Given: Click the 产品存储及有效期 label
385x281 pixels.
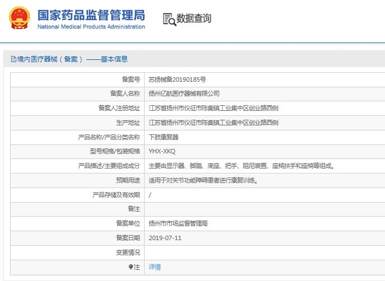Looking at the screenshot, I should 116,195.
